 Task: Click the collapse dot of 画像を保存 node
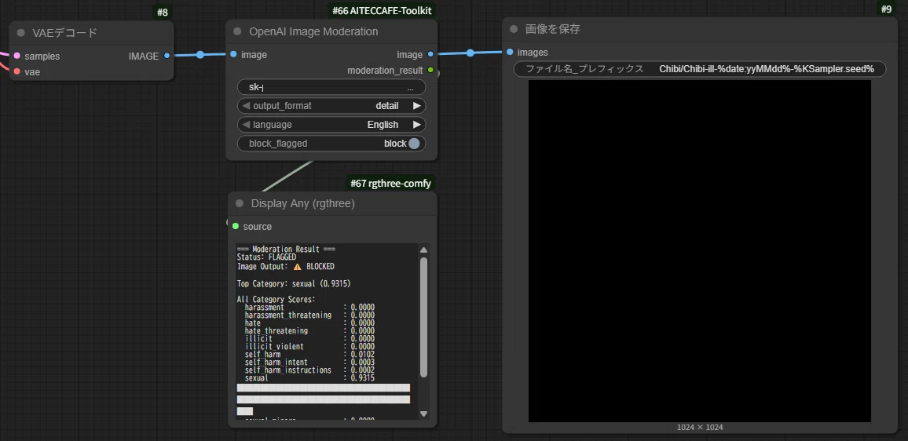[514, 29]
